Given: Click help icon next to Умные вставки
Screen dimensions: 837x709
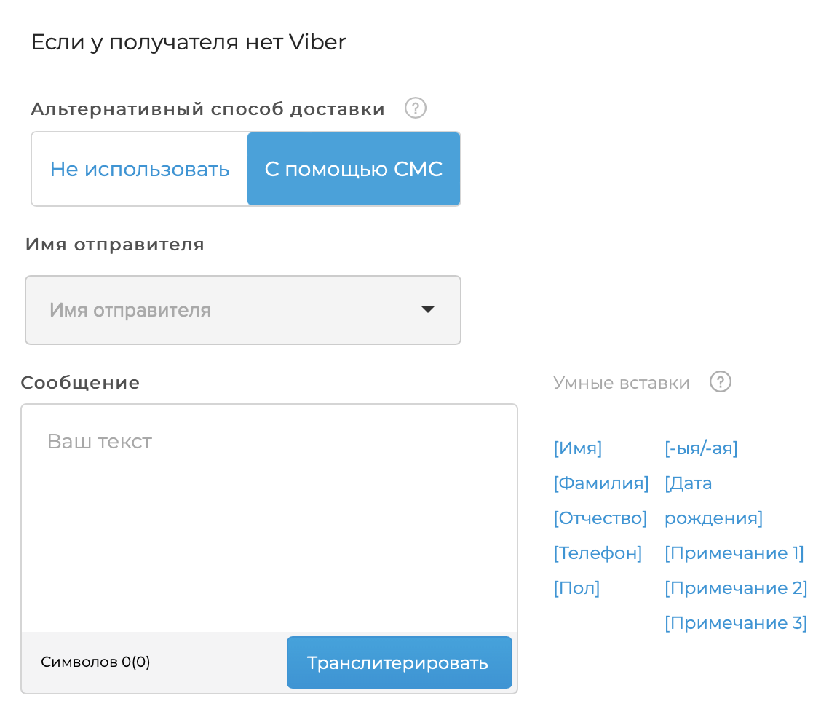Looking at the screenshot, I should (x=720, y=381).
